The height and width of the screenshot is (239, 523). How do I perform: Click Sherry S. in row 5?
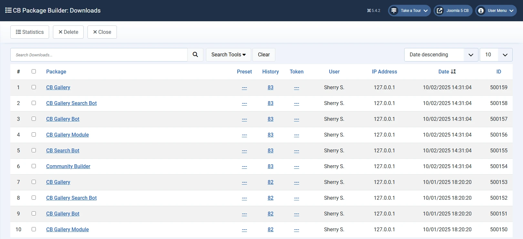tap(334, 150)
